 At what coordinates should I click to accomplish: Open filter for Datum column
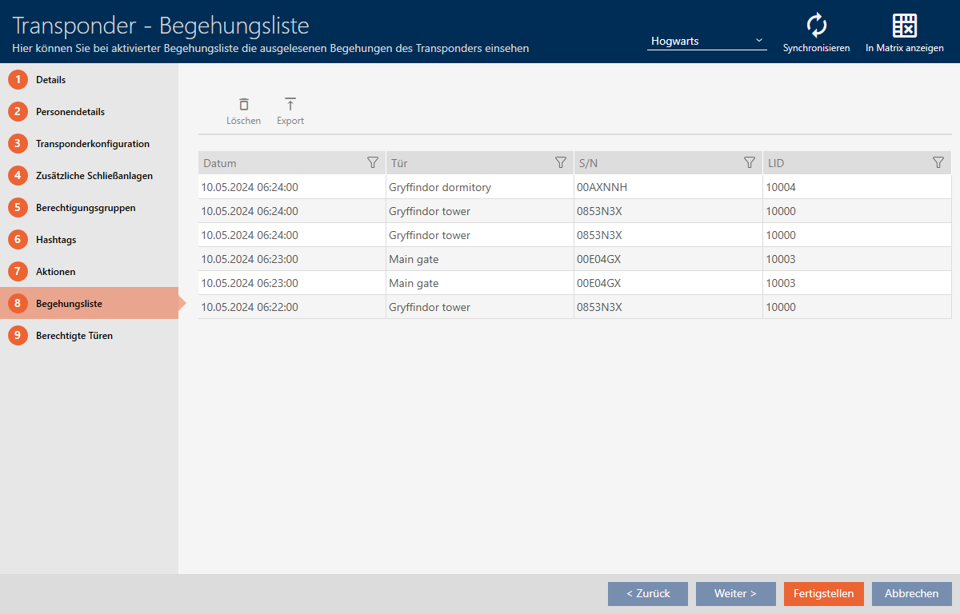pyautogui.click(x=372, y=163)
